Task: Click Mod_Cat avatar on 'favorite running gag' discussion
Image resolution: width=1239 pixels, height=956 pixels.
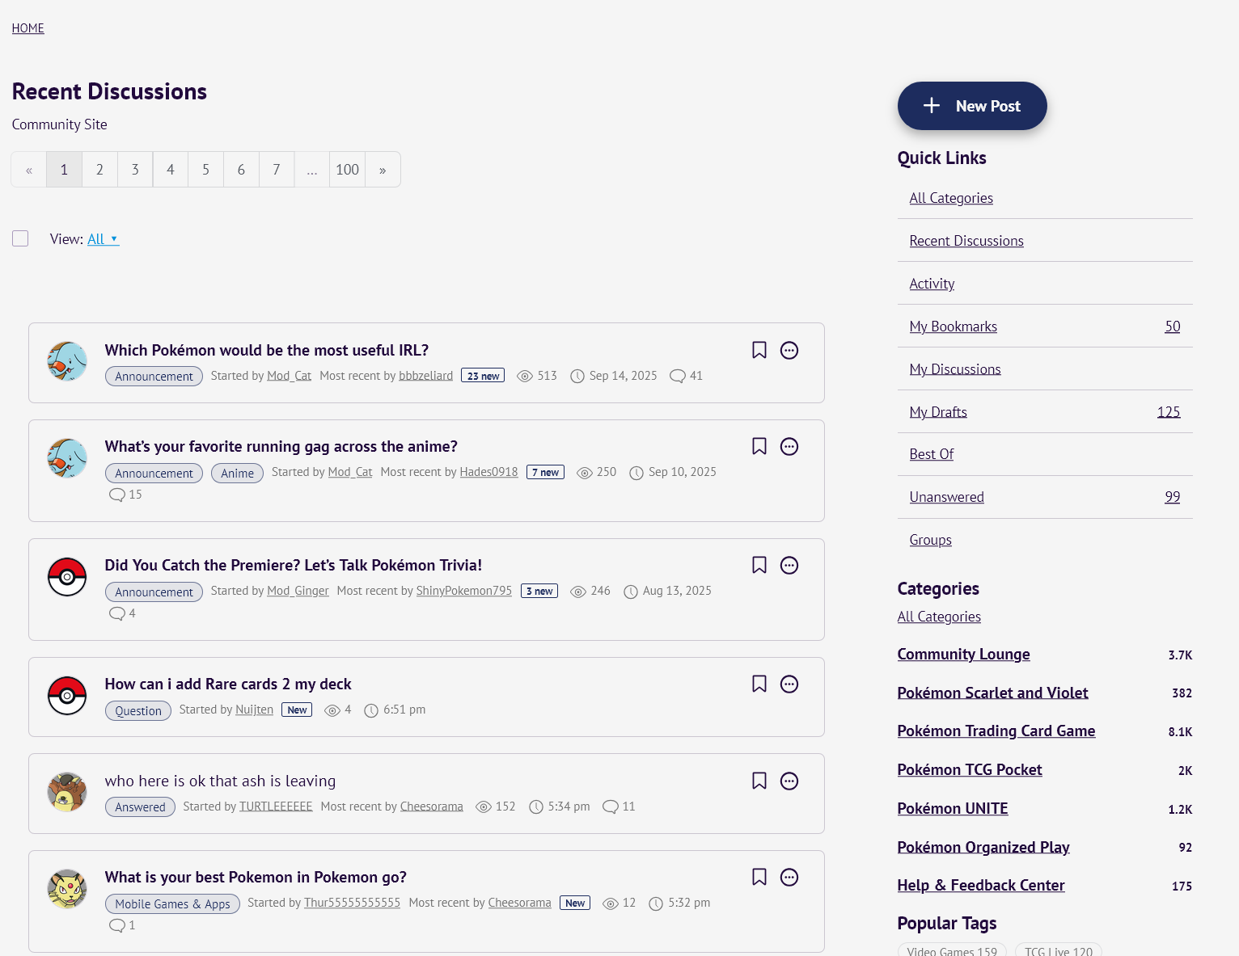Action: click(67, 458)
